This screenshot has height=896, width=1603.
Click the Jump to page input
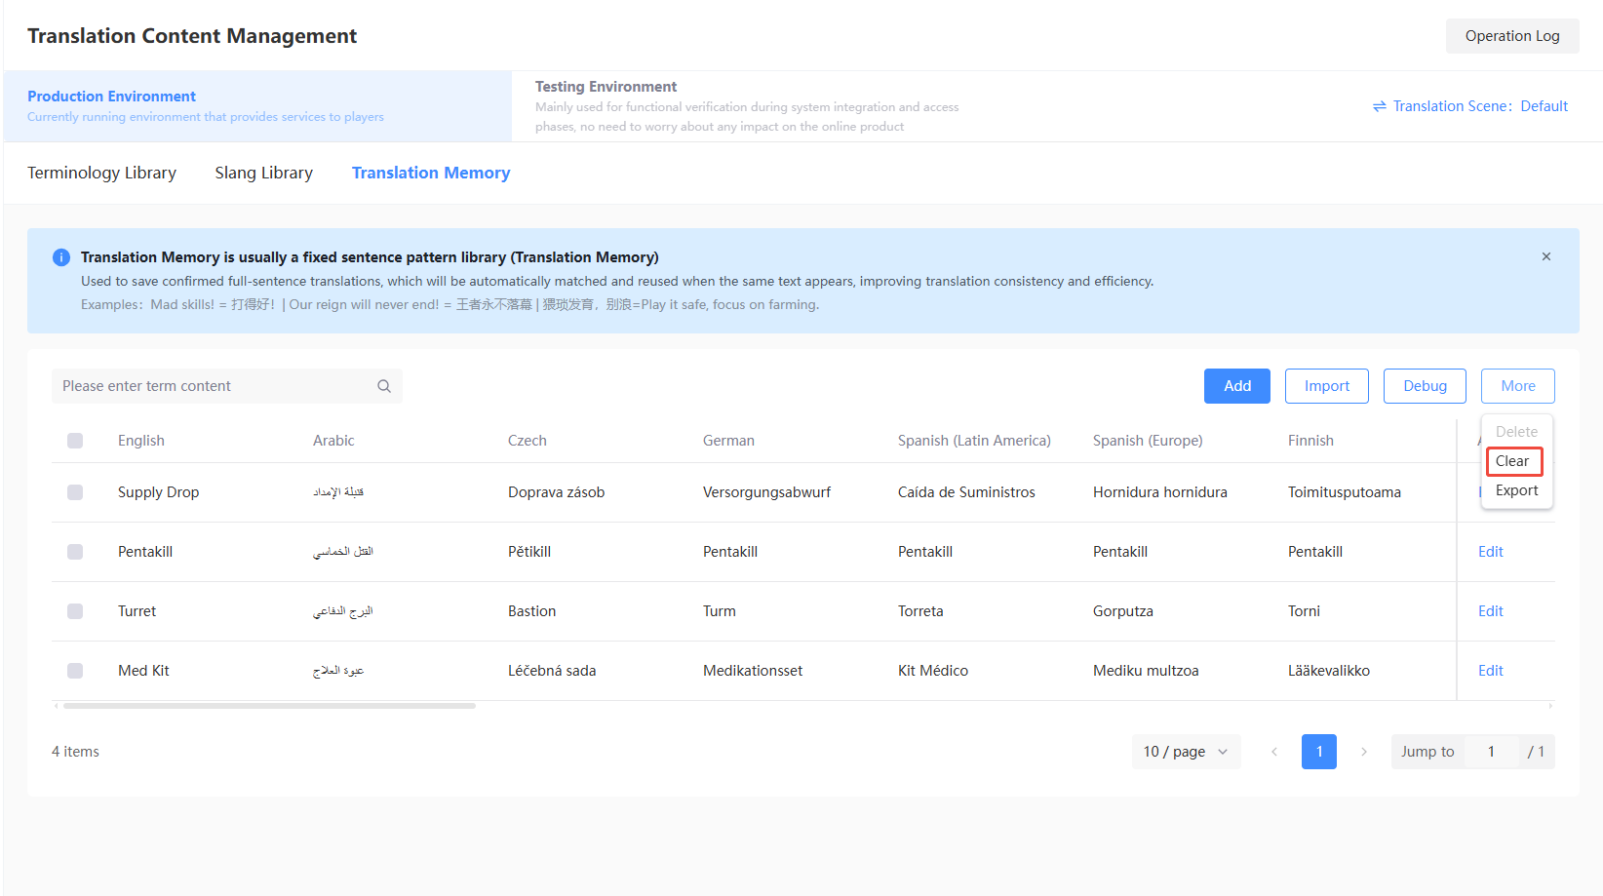coord(1491,752)
